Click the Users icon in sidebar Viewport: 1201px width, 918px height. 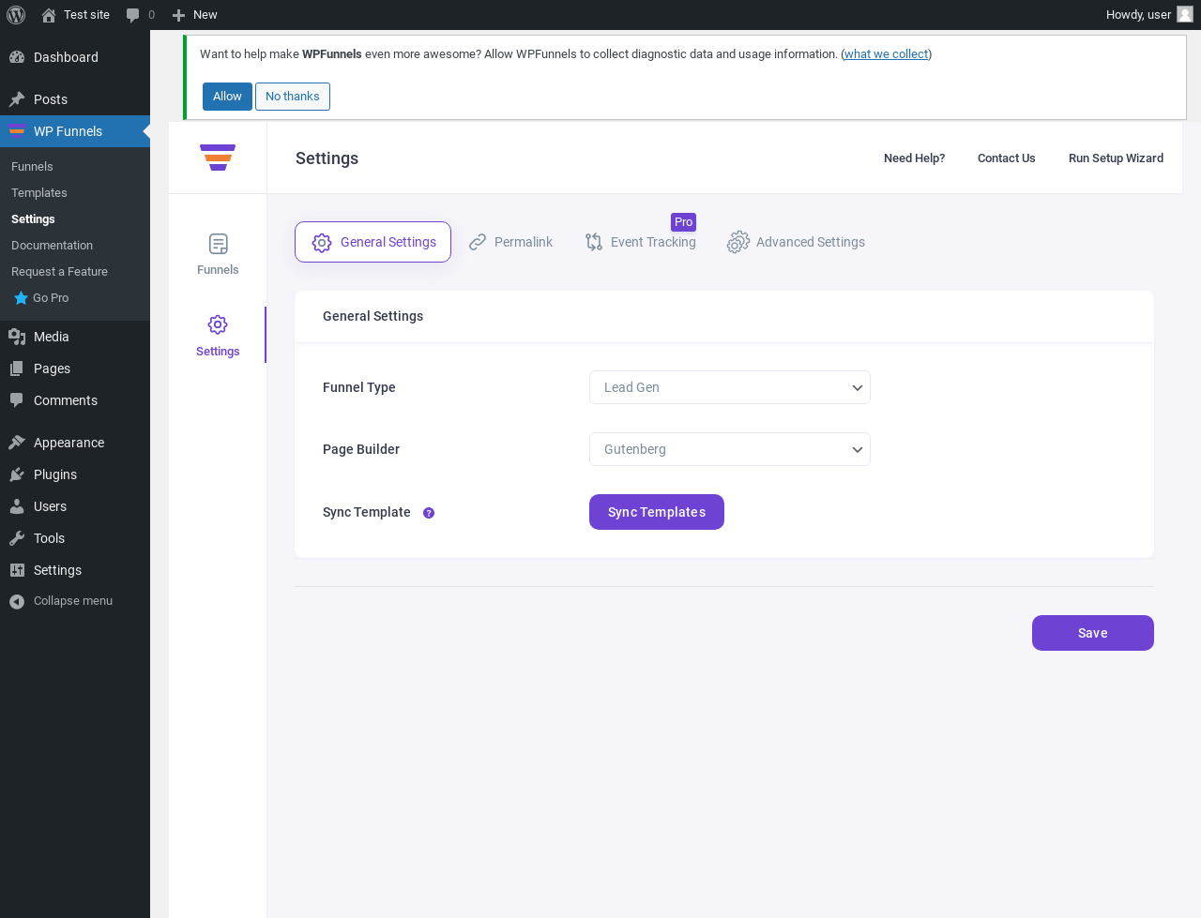click(x=17, y=506)
